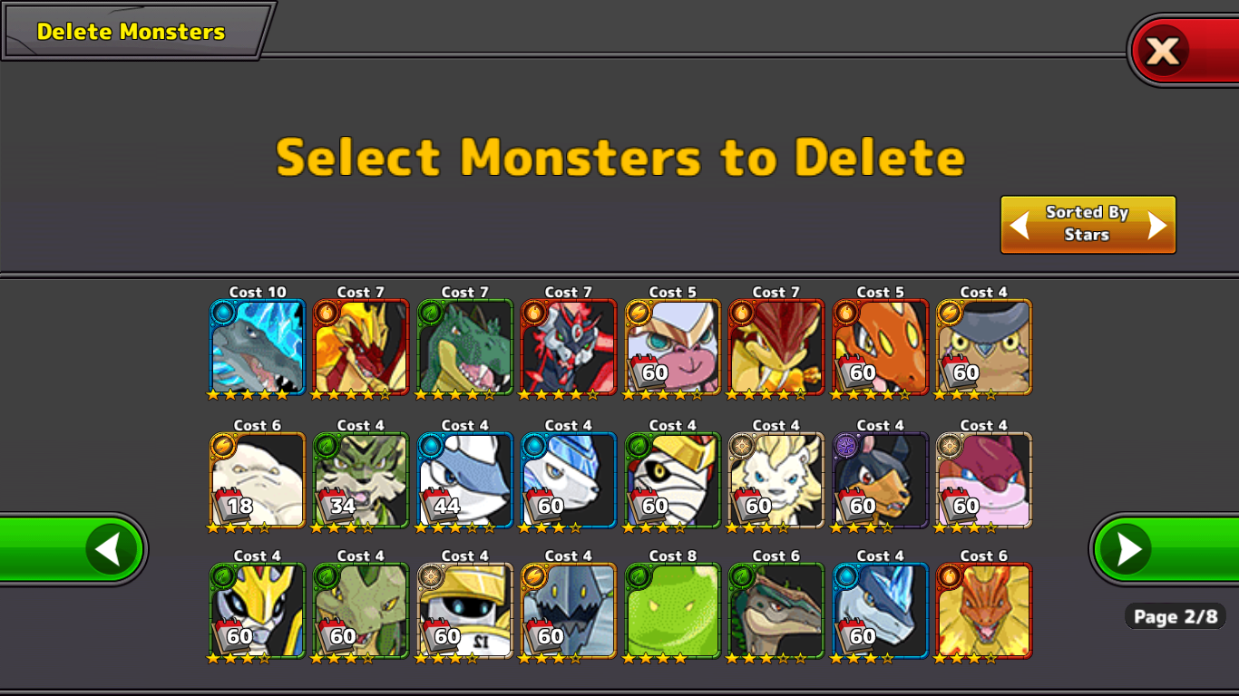Select the white lion monster card
Screen dimensions: 1239x696
pos(776,480)
